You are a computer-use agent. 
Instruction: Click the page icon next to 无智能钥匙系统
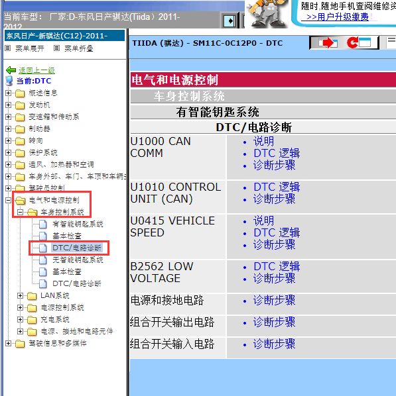43,260
